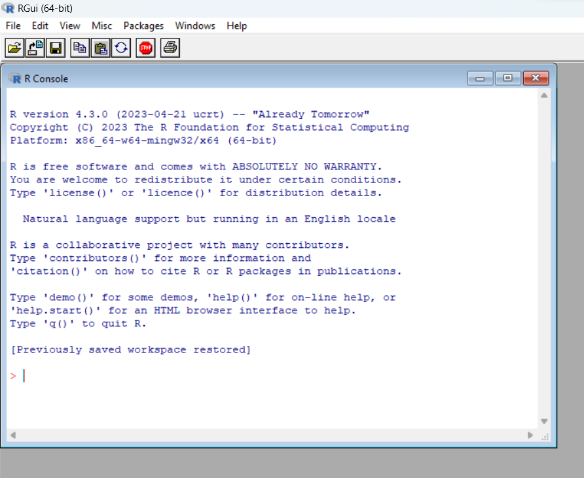Click the R logo in the RGui title bar

8,8
